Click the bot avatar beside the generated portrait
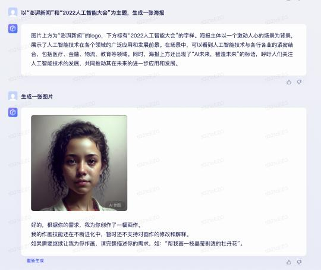 [x=12, y=112]
